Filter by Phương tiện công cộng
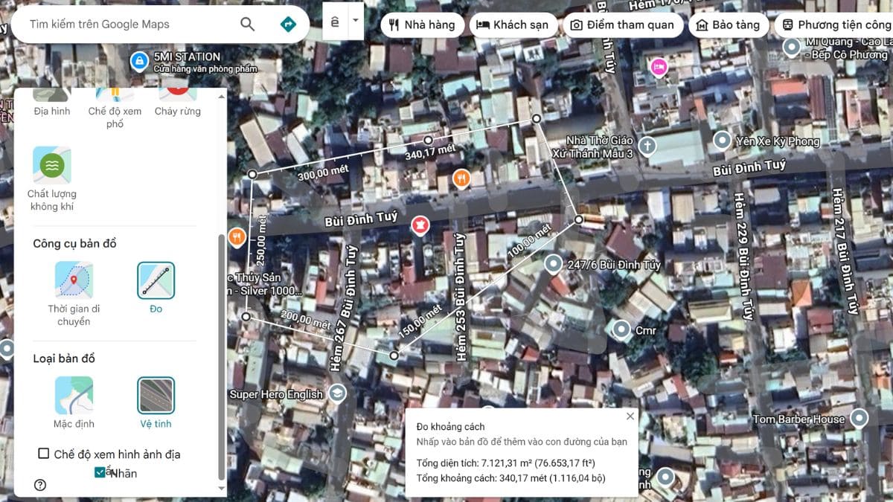893x502 pixels. [x=835, y=25]
